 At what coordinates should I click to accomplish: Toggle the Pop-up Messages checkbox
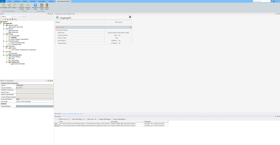(112, 119)
